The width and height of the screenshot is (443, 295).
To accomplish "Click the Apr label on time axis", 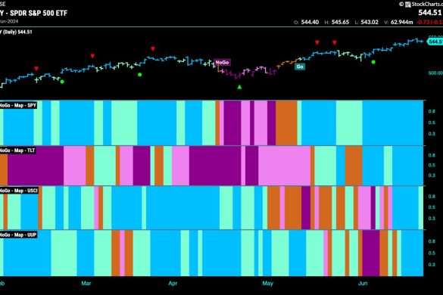I will pyautogui.click(x=173, y=283).
